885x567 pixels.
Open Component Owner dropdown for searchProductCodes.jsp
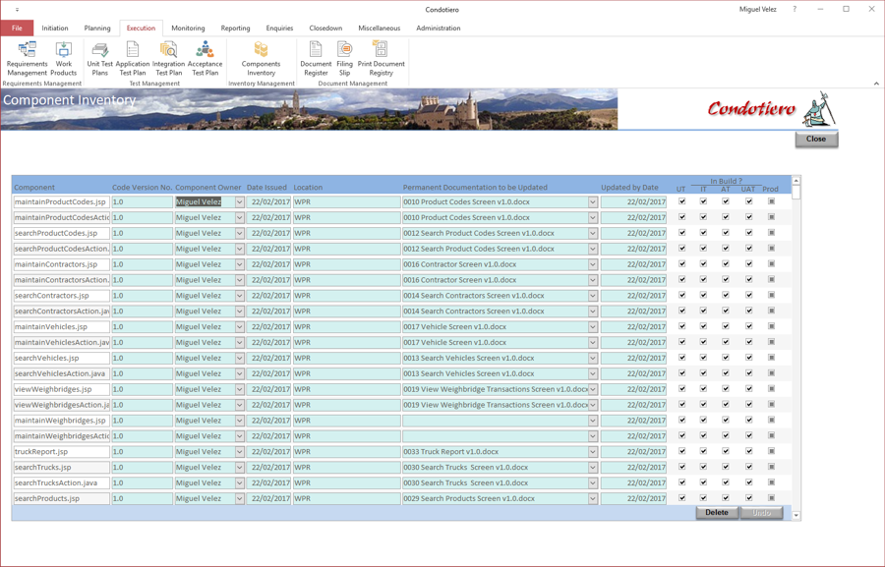(x=239, y=233)
